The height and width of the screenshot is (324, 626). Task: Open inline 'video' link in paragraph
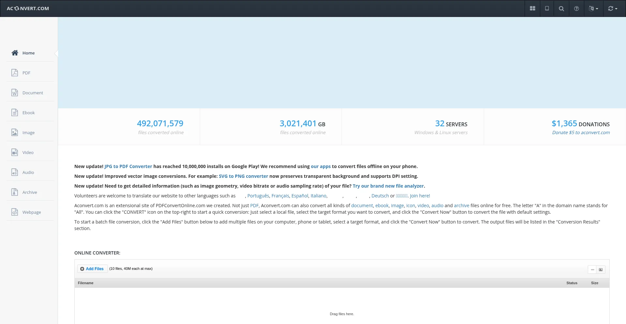pyautogui.click(x=423, y=206)
